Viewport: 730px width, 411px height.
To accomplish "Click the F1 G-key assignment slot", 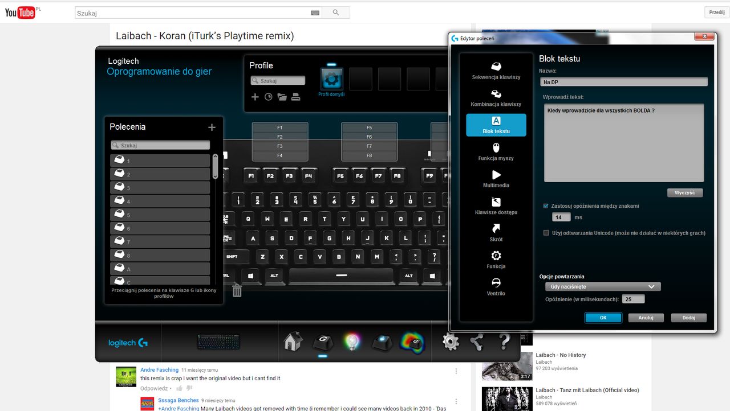I will [280, 128].
